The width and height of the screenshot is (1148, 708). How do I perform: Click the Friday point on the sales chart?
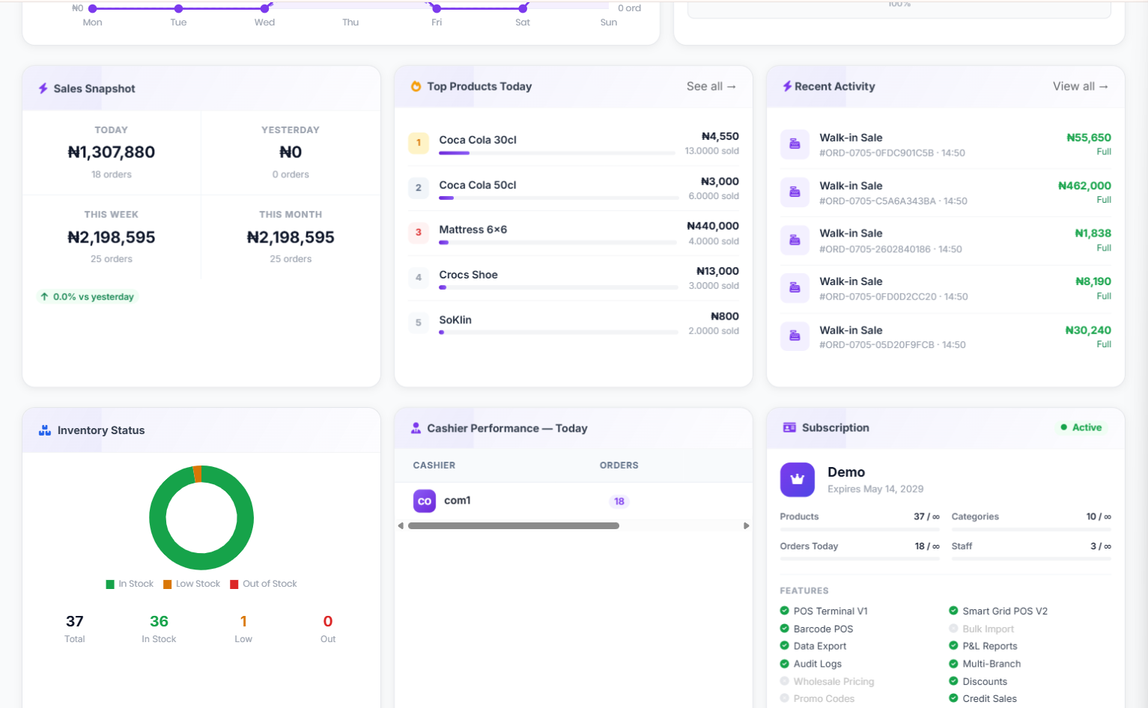click(437, 9)
